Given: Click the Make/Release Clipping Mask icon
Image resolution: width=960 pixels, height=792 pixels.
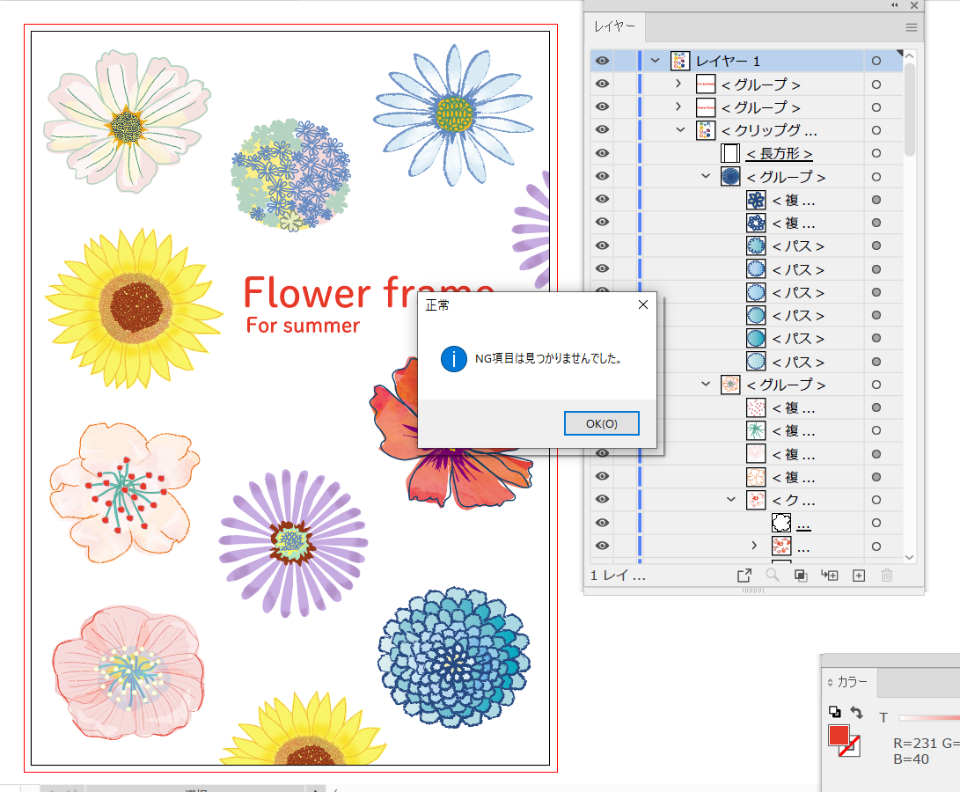Looking at the screenshot, I should [801, 576].
